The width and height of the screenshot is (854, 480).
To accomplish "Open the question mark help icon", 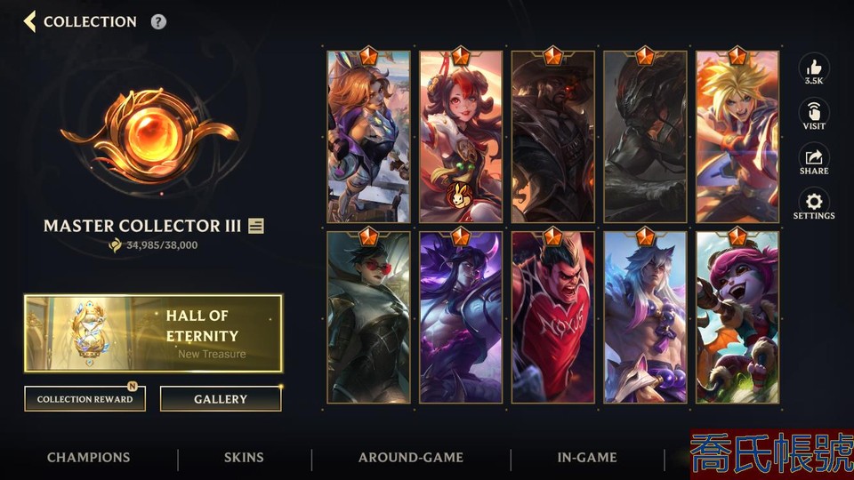I will click(x=158, y=21).
